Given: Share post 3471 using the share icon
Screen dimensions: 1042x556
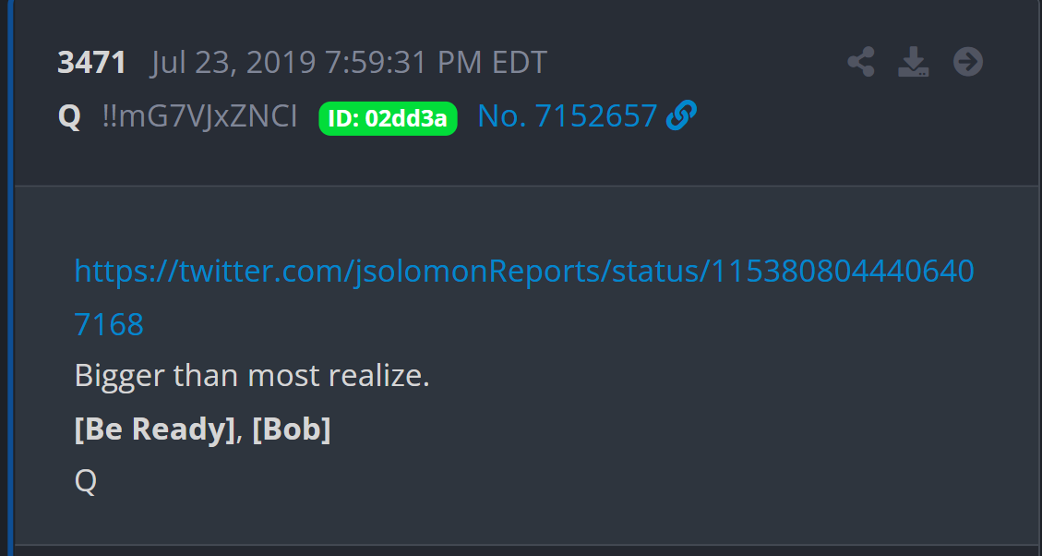Looking at the screenshot, I should click(x=860, y=62).
